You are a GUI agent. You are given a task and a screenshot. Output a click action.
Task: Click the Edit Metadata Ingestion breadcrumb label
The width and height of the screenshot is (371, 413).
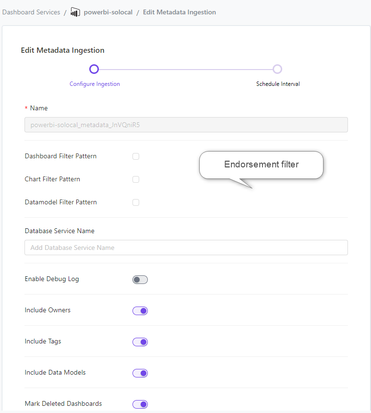(179, 12)
